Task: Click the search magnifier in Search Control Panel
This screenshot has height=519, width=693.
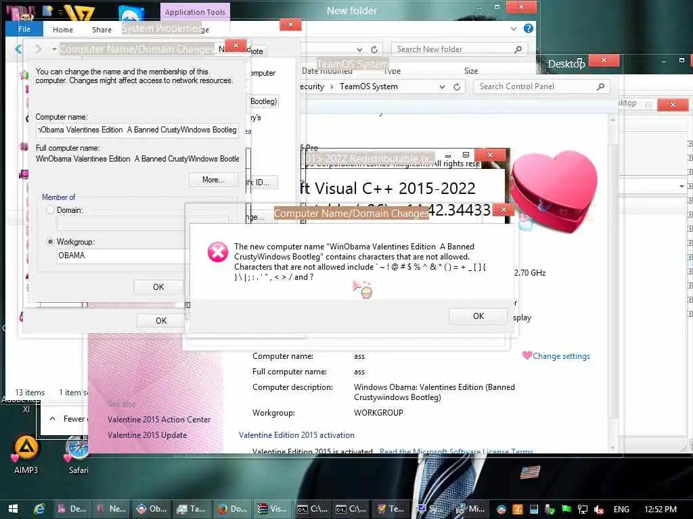Action: pos(600,86)
